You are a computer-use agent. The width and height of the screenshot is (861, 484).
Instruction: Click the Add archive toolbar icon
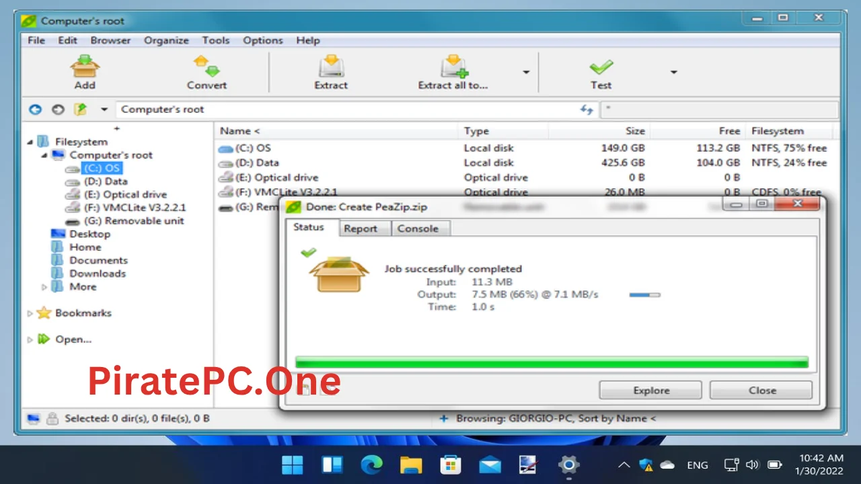pos(85,66)
